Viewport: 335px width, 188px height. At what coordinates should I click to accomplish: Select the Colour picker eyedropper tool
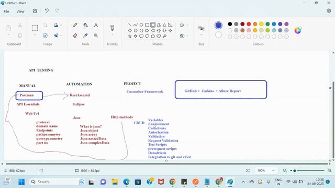pos(85,36)
